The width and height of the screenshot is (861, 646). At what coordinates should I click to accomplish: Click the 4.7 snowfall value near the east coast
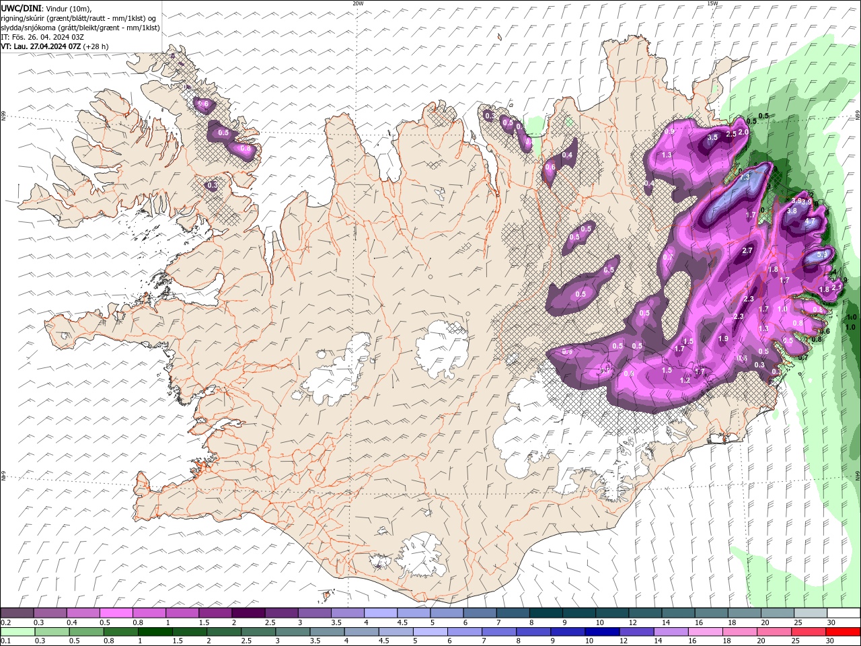pos(810,221)
